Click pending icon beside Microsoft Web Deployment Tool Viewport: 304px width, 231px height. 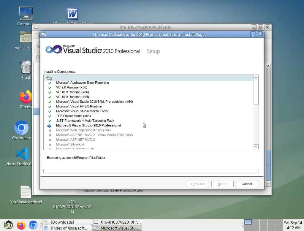[50, 130]
